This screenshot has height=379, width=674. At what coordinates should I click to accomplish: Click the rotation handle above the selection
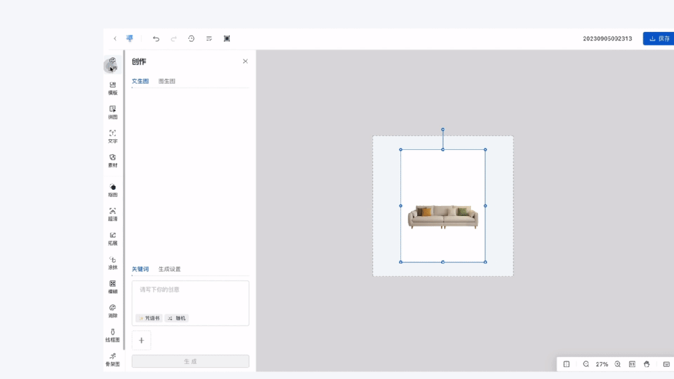pos(443,129)
